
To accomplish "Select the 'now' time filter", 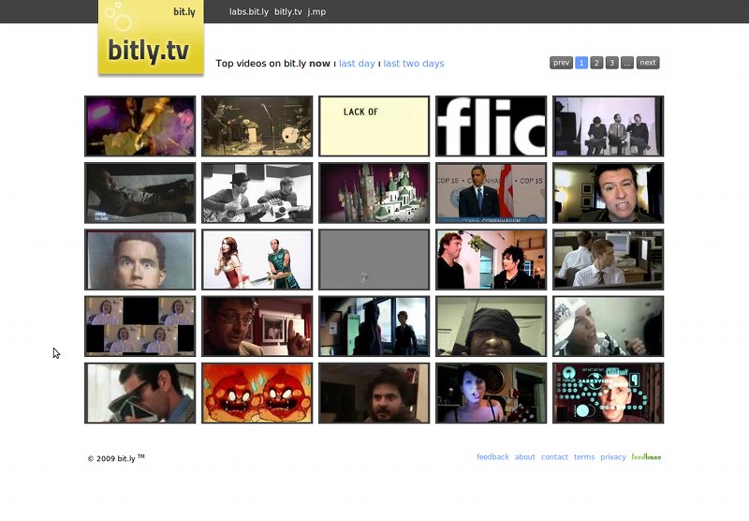I will pos(319,63).
